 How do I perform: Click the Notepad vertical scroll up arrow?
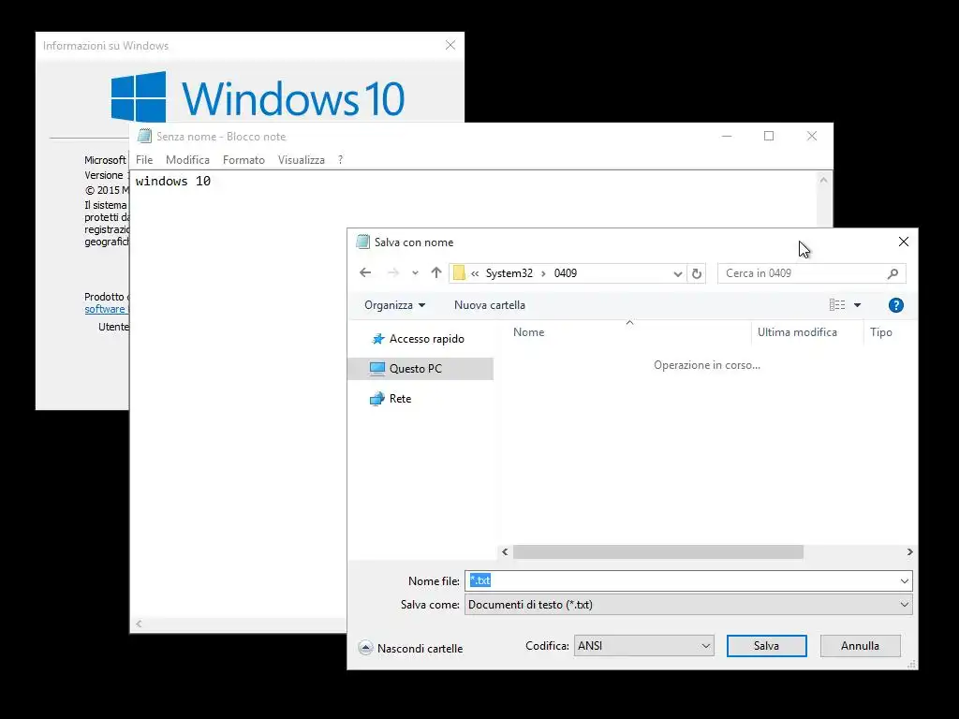click(824, 181)
